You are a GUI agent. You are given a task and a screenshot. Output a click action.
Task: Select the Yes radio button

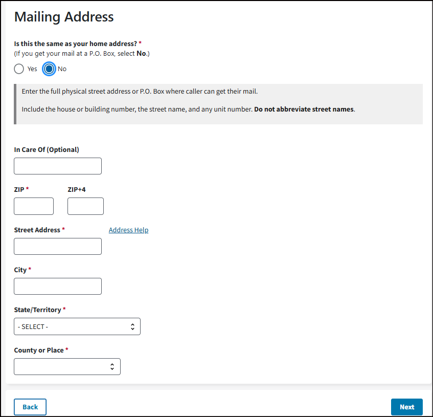(x=19, y=69)
